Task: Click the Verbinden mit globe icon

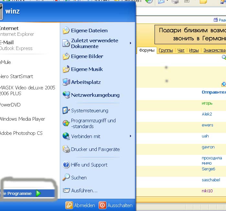Action: pyautogui.click(x=66, y=136)
